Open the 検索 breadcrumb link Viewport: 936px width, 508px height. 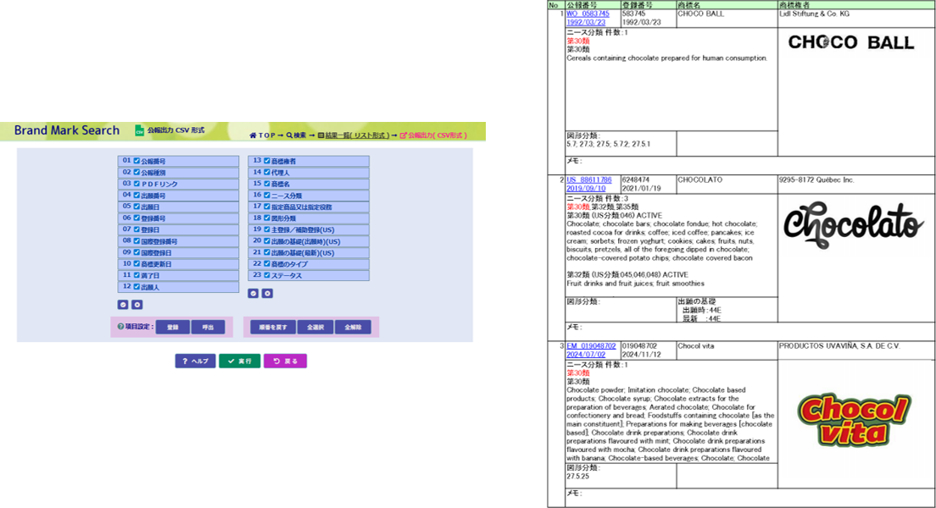(299, 135)
